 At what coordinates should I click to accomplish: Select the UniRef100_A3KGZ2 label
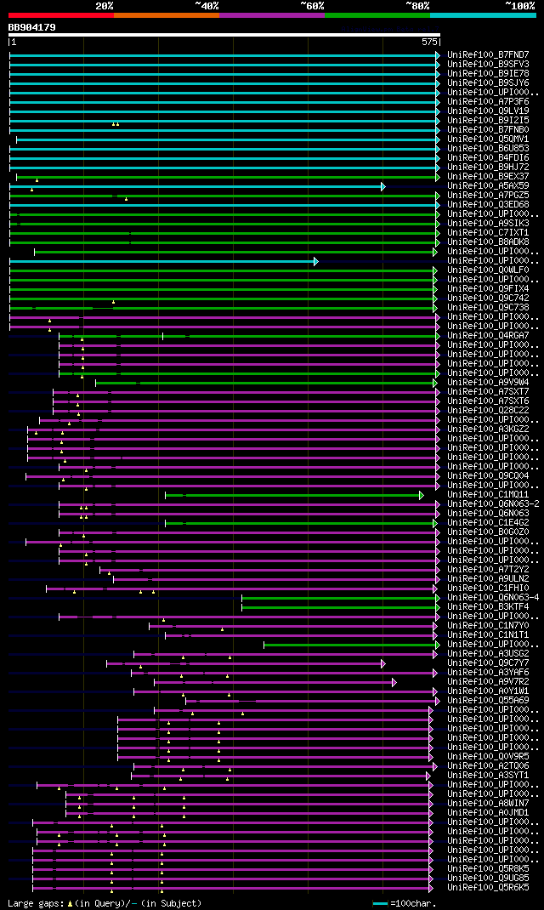pos(488,429)
